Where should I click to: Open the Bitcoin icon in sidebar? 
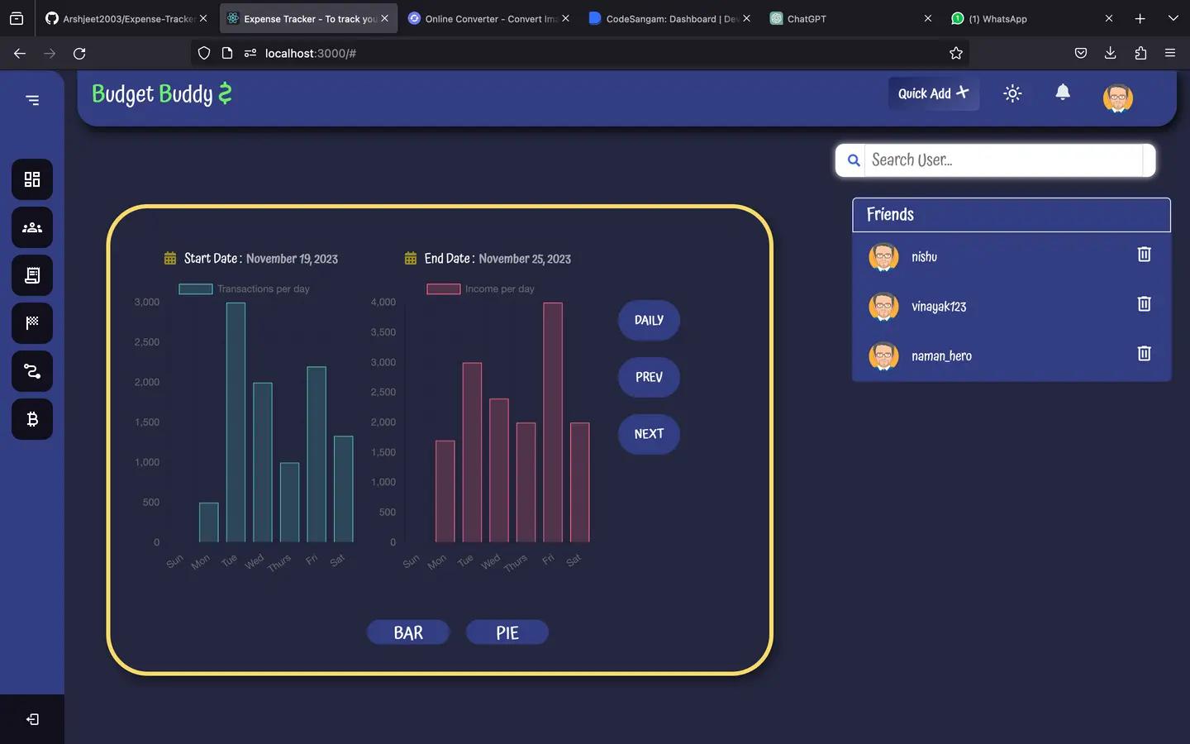coord(32,419)
